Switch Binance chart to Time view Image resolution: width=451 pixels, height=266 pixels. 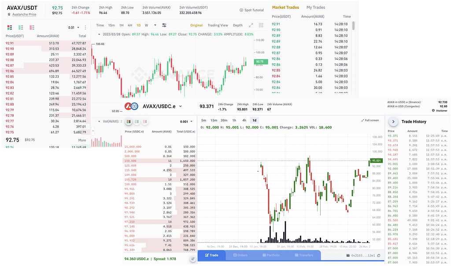[100, 25]
